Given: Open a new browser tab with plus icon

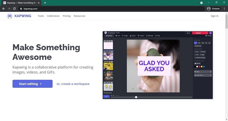Looking at the screenshot, I should [x=45, y=3].
